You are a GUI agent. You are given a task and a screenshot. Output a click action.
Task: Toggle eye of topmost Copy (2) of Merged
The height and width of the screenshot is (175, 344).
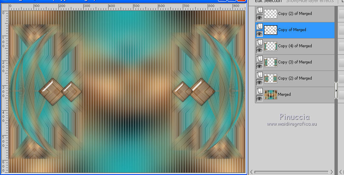259,17
